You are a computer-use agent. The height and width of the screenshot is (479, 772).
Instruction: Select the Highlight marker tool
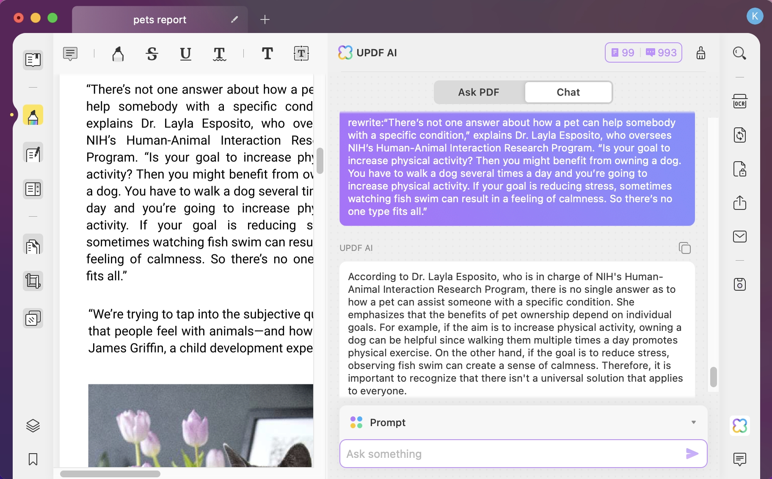click(x=118, y=54)
